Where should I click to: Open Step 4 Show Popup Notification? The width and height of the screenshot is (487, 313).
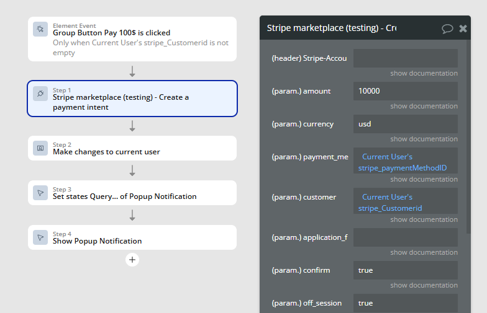132,237
